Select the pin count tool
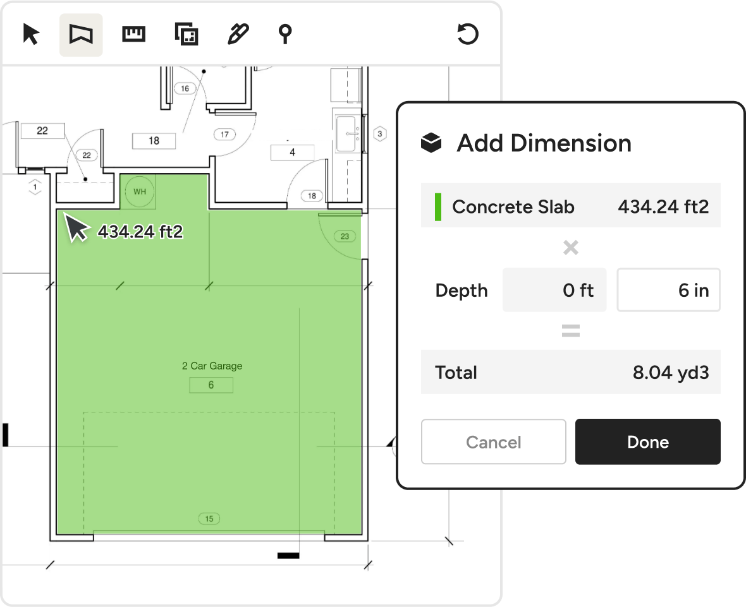The width and height of the screenshot is (746, 607). click(x=286, y=34)
